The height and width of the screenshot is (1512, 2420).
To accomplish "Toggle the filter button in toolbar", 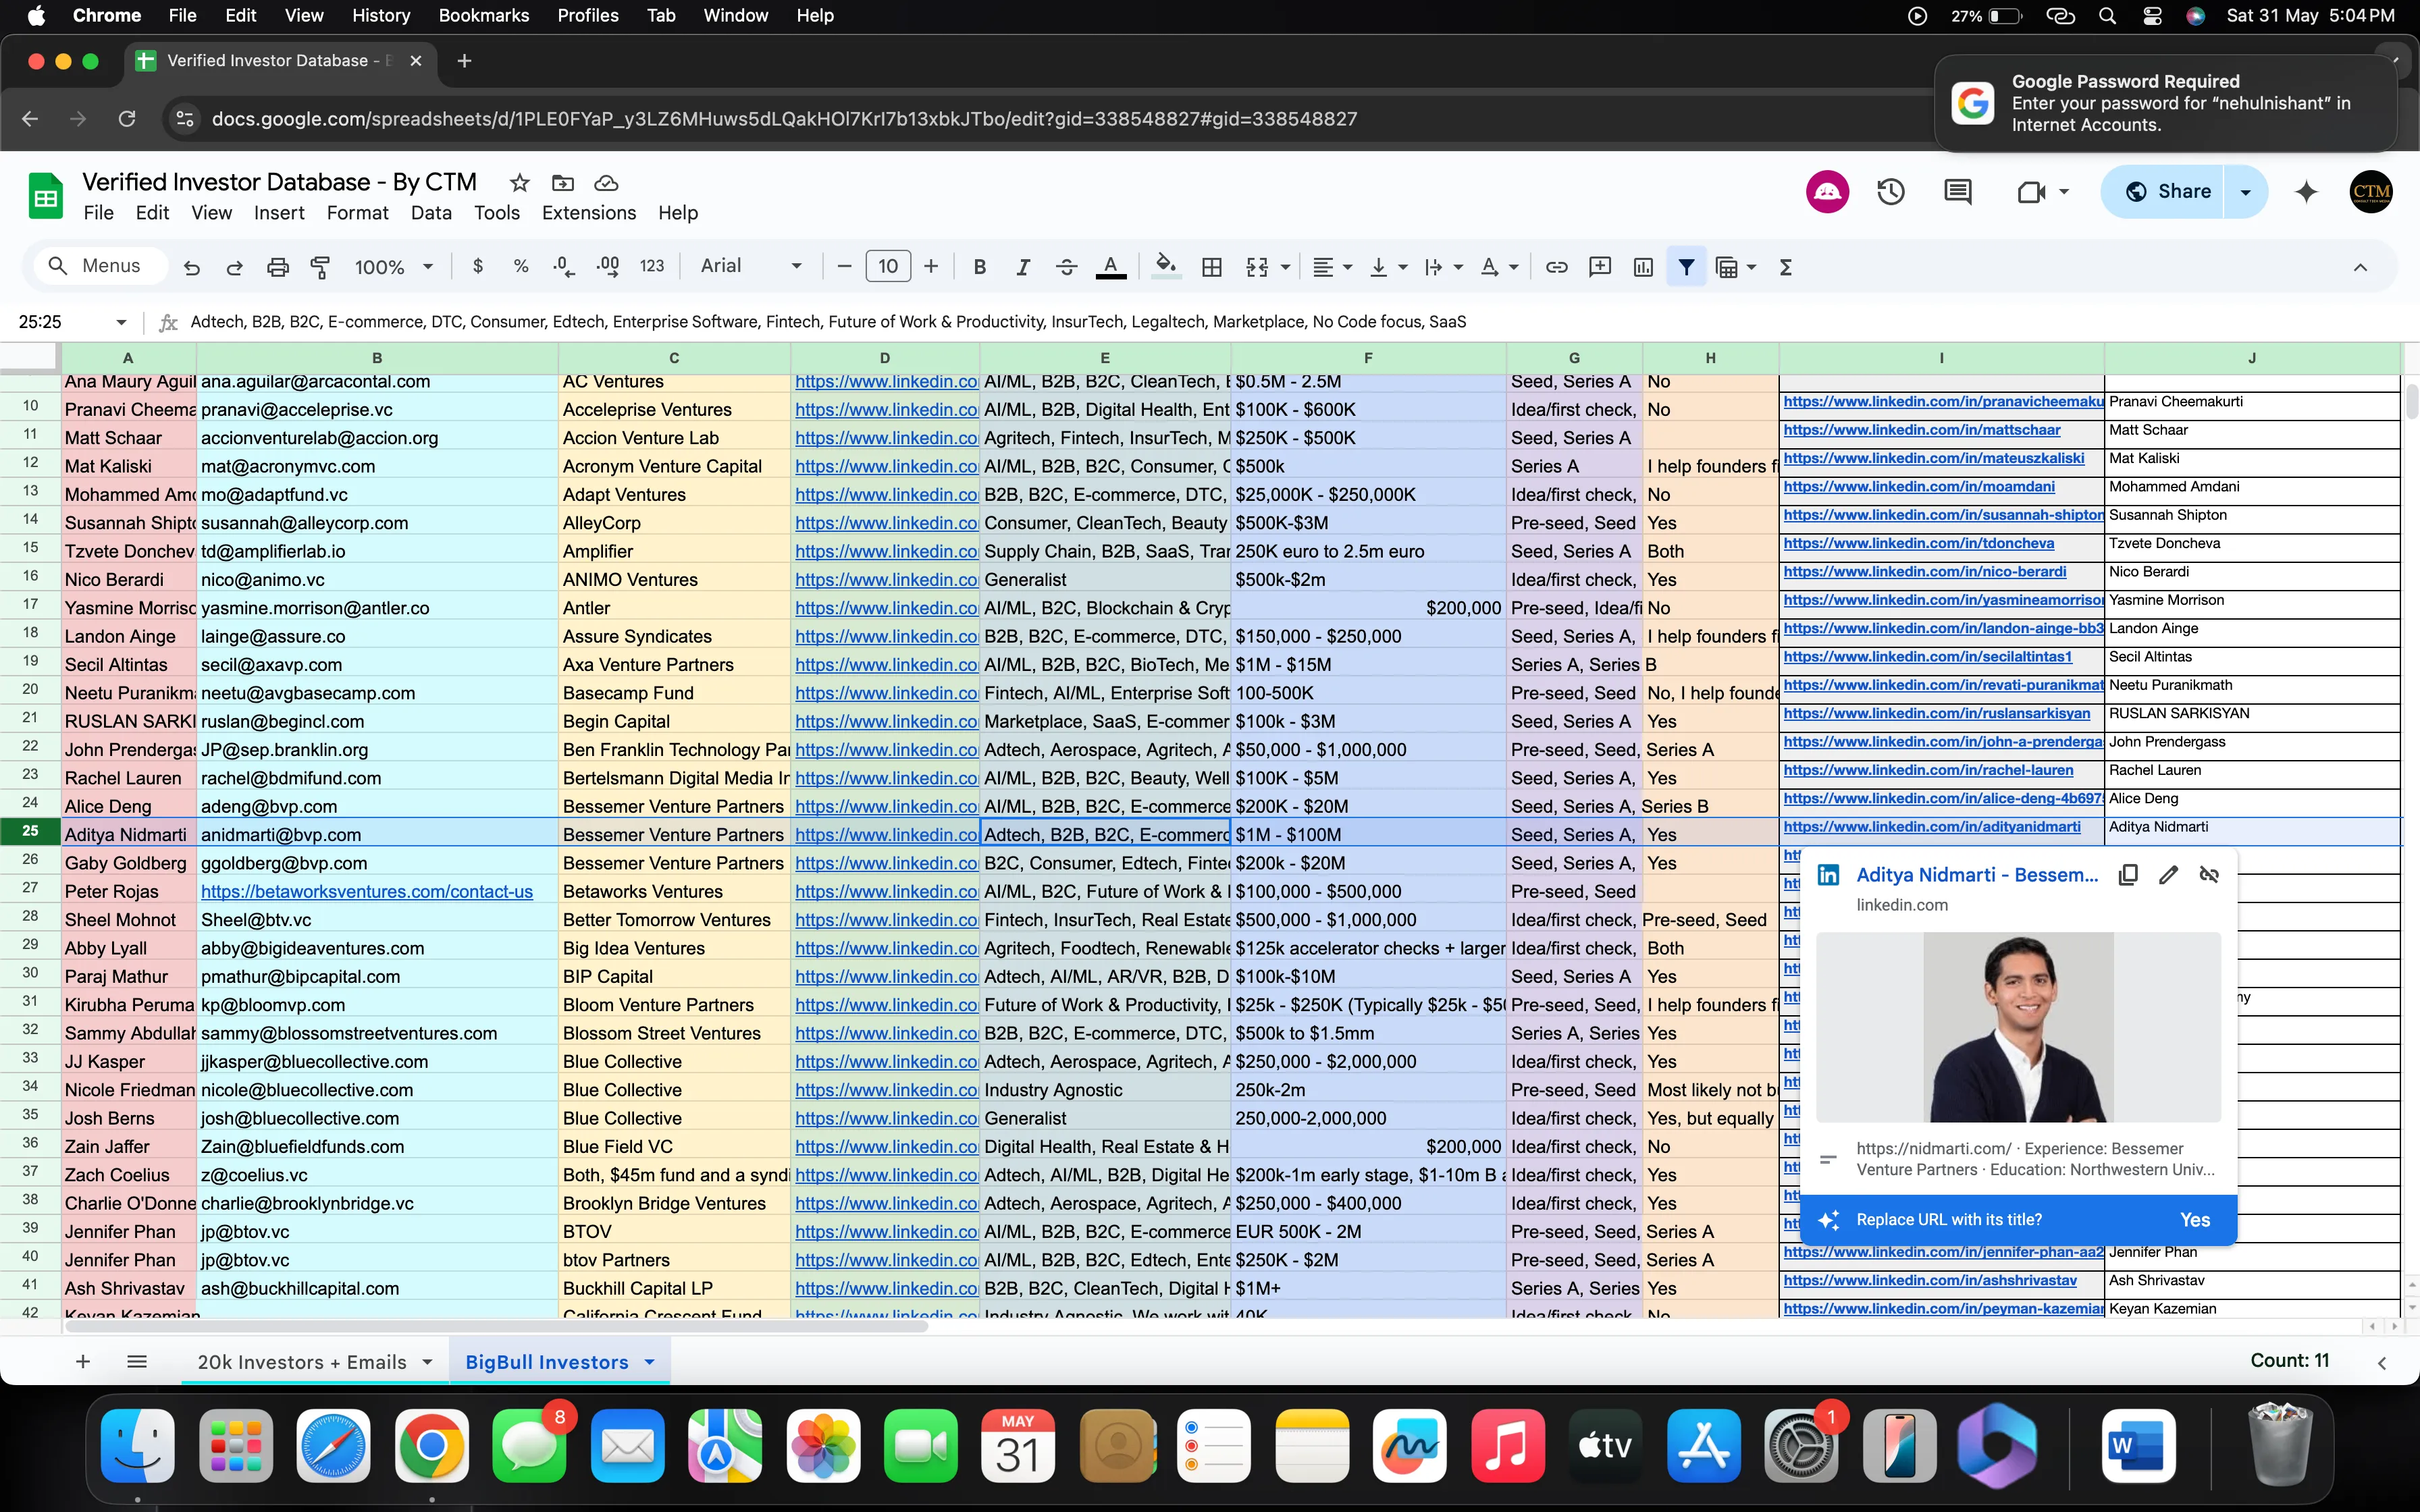I will pos(1686,267).
